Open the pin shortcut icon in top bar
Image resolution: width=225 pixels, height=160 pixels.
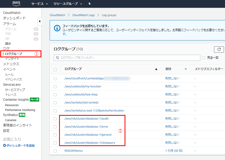tap(89, 4)
